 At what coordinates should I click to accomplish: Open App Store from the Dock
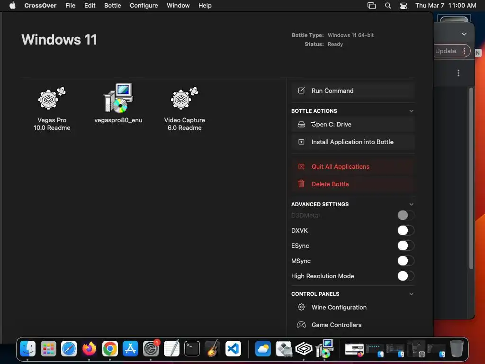click(x=130, y=348)
